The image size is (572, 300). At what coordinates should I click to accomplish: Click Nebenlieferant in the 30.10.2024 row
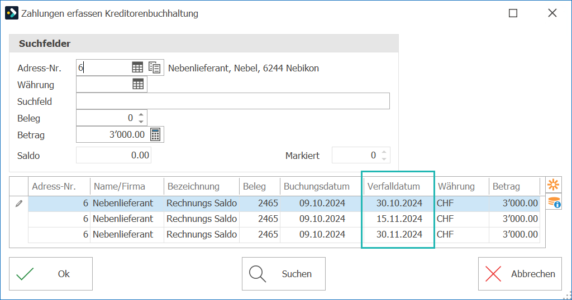click(x=123, y=203)
